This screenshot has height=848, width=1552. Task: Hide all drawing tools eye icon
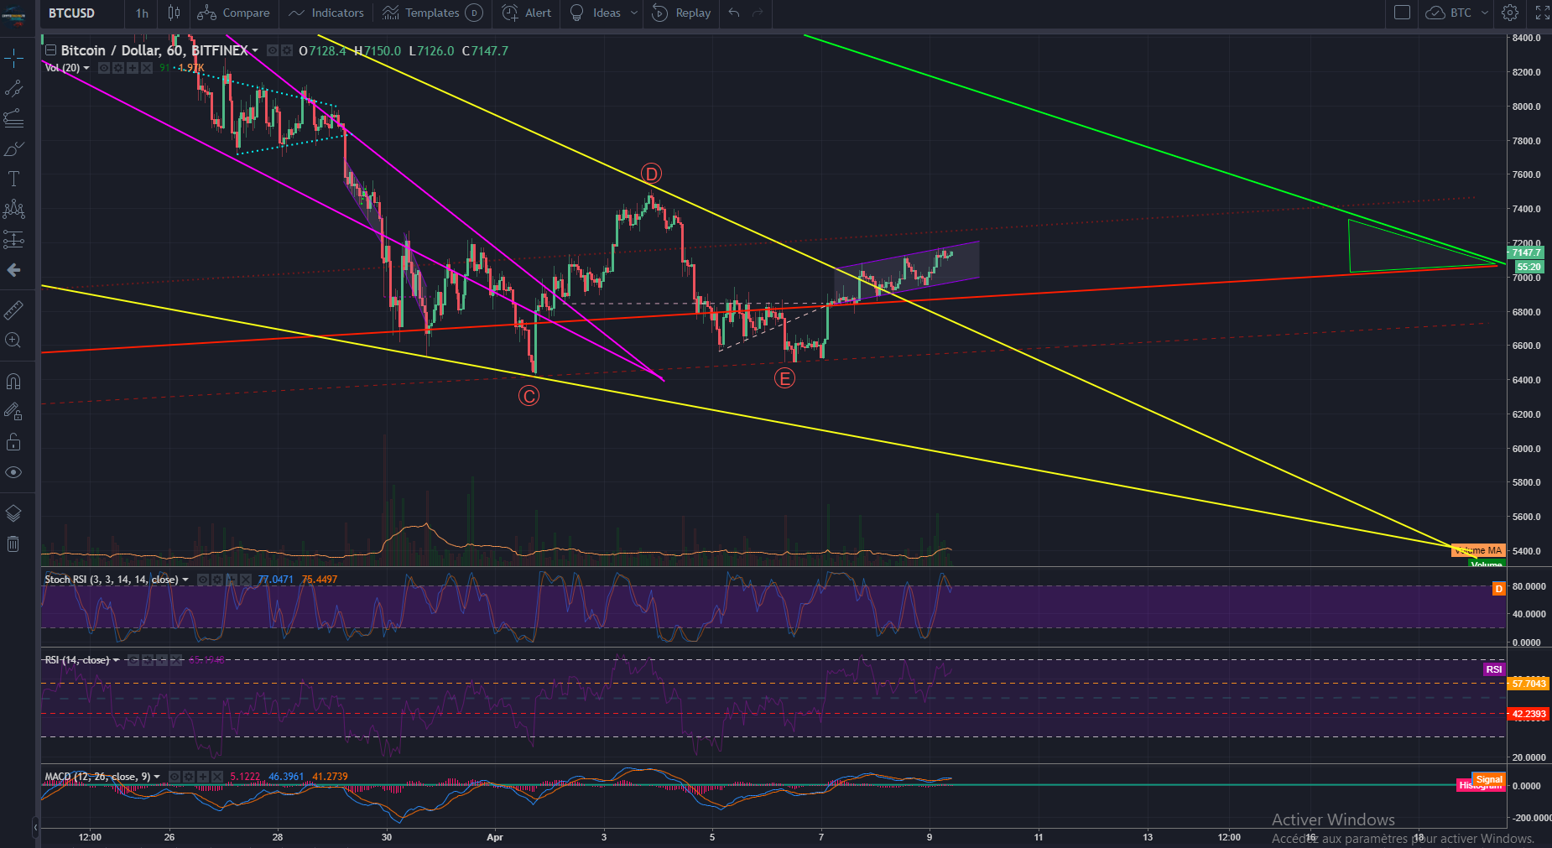(x=13, y=472)
